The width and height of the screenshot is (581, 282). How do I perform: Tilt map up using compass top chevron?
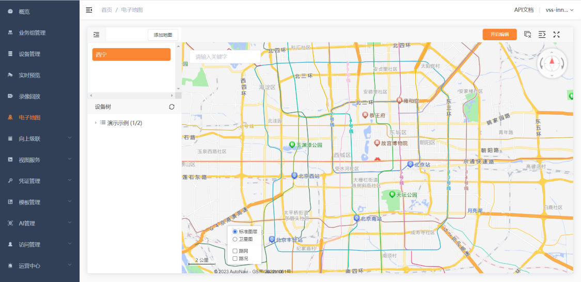click(552, 53)
